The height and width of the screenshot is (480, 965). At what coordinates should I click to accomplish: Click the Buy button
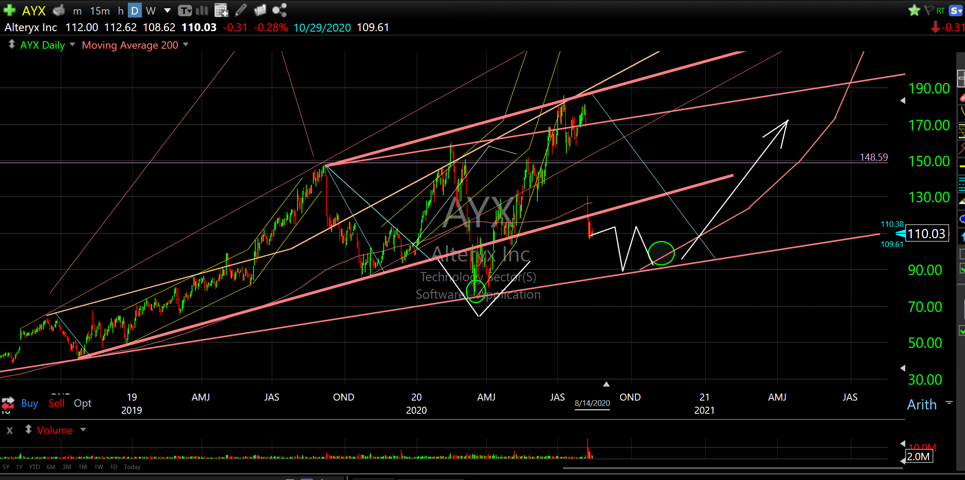[29, 403]
